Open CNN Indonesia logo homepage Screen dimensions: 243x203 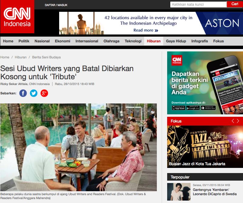(17, 17)
